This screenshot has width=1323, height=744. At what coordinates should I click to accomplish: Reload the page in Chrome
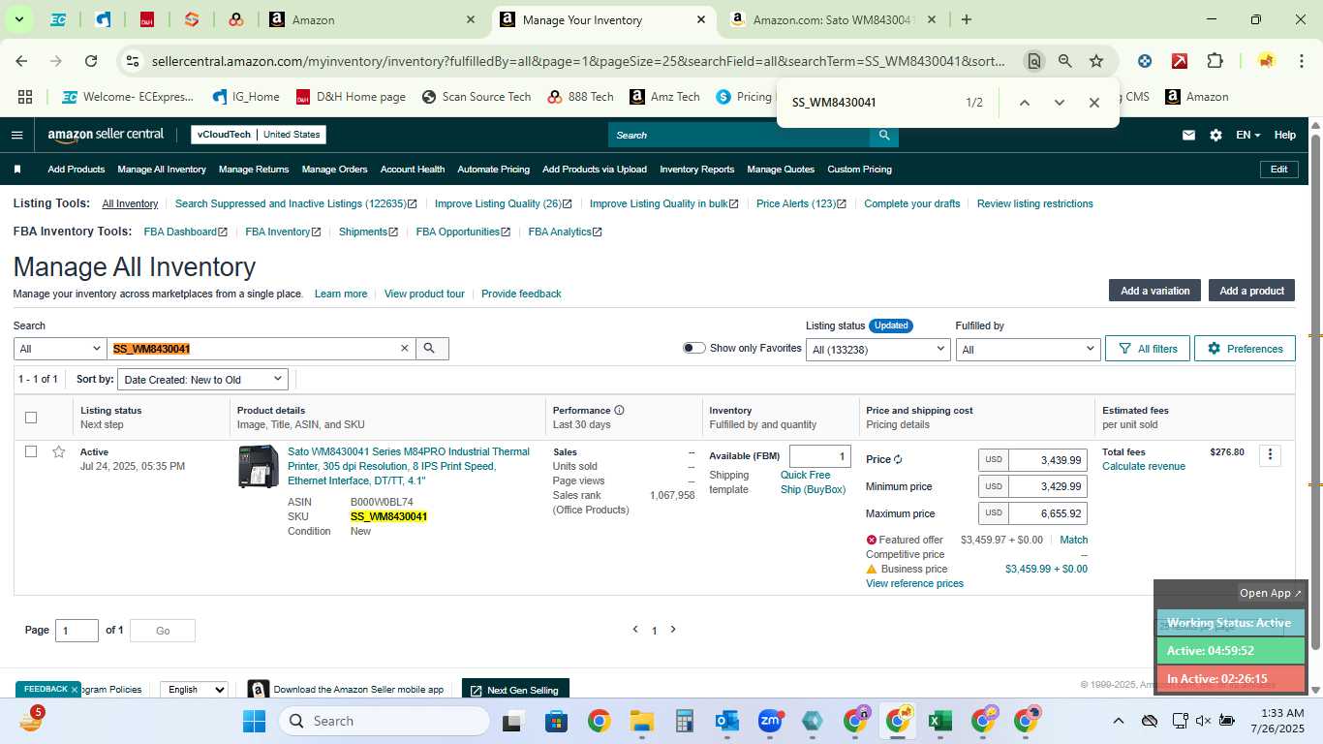pyautogui.click(x=91, y=61)
